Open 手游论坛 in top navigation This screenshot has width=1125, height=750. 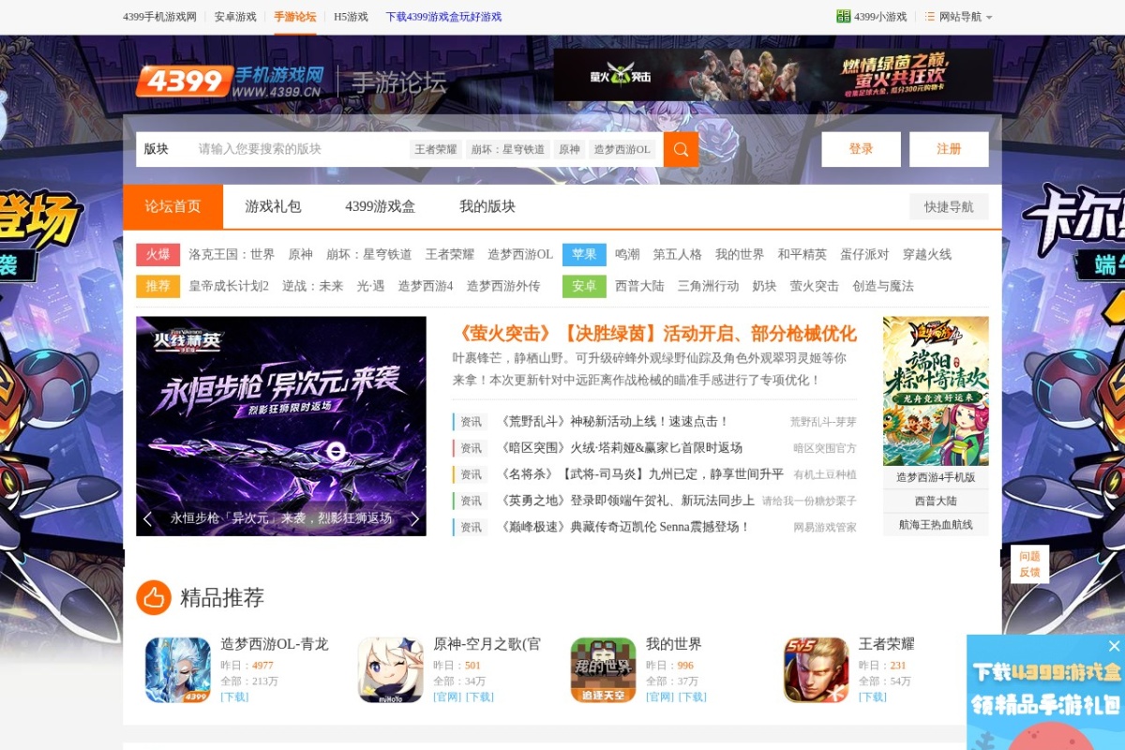coord(295,17)
